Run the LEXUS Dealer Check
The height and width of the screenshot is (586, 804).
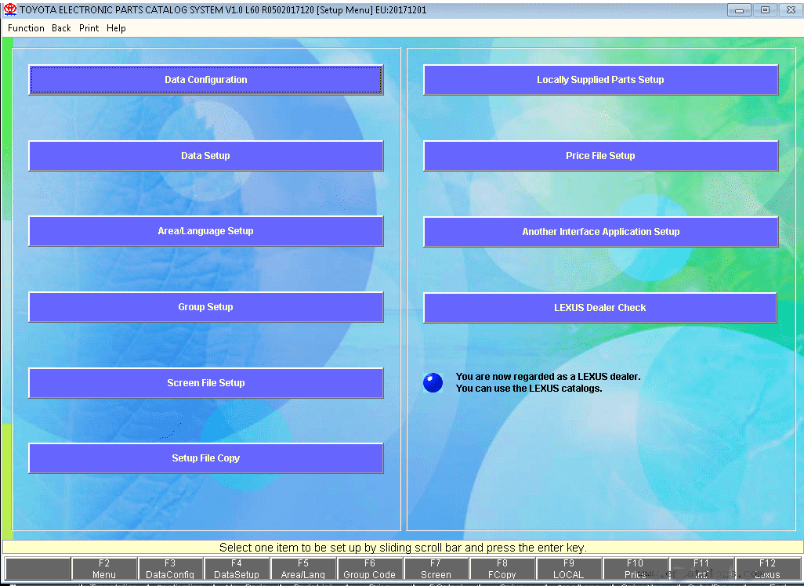pos(600,308)
